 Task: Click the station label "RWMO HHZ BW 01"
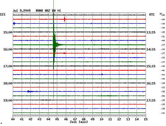[48, 11]
